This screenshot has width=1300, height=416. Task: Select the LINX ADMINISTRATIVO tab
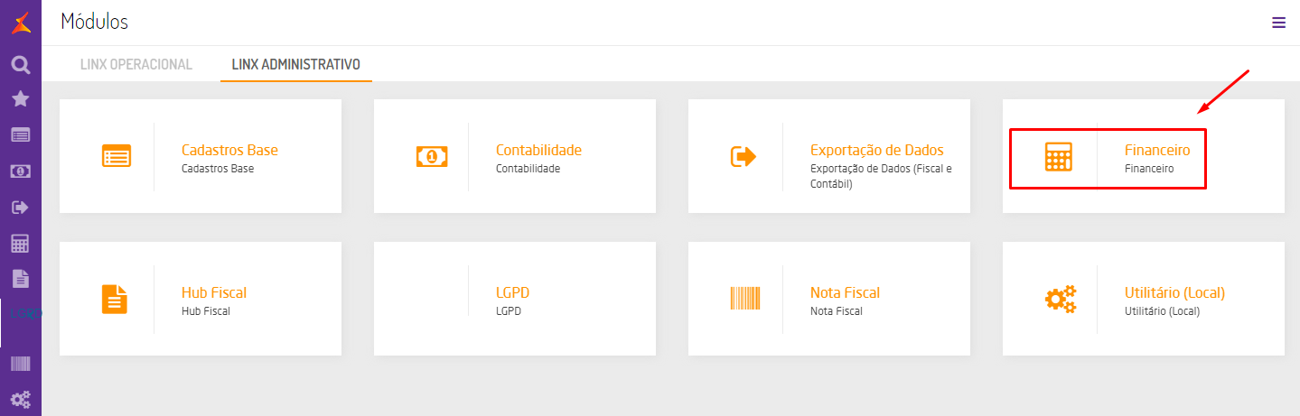click(296, 64)
